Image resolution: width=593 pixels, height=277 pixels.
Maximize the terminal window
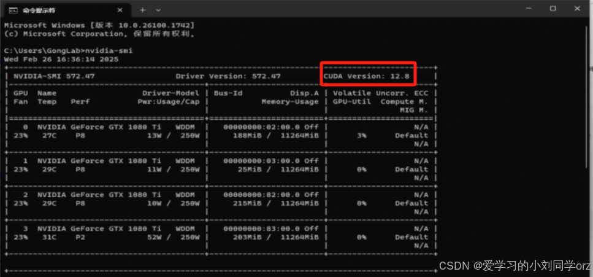[x=553, y=9]
